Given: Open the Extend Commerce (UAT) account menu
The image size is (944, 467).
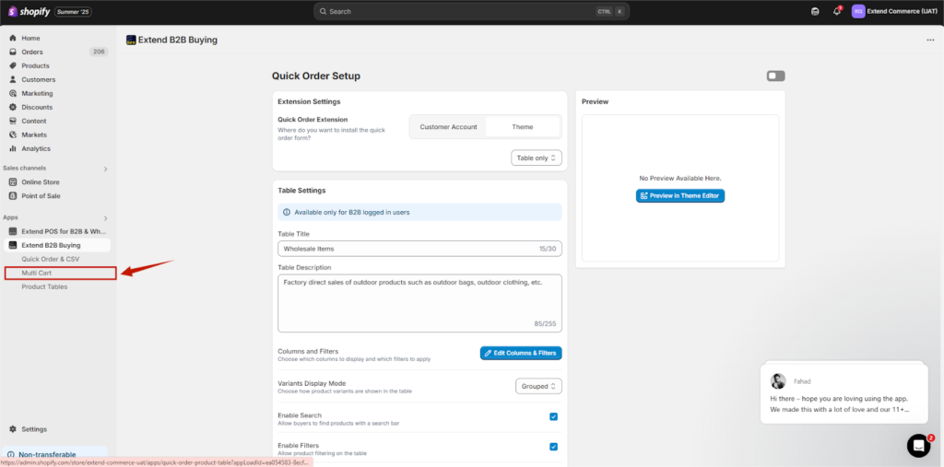Looking at the screenshot, I should 894,11.
